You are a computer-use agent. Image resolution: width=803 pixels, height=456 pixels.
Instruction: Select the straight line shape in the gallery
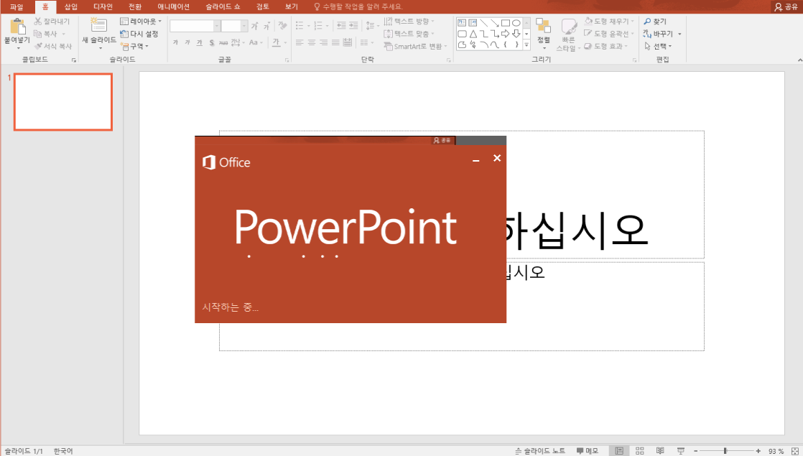[483, 23]
